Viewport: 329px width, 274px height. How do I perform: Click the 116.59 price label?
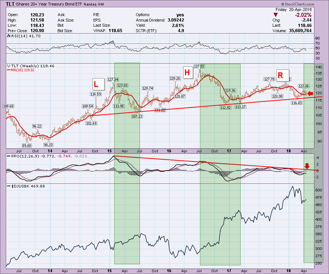[96, 94]
